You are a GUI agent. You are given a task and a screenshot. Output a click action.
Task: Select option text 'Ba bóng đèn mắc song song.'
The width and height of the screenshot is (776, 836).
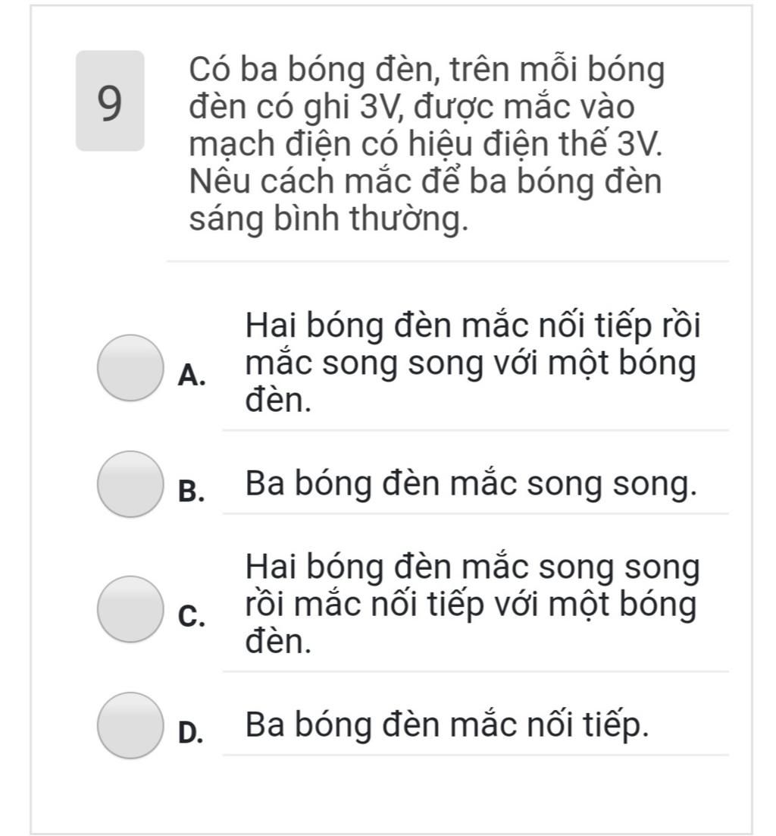(x=471, y=485)
